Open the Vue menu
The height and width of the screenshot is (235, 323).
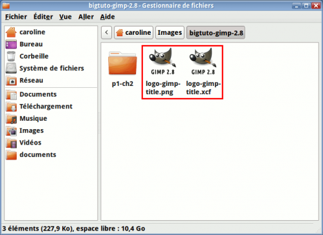65,17
